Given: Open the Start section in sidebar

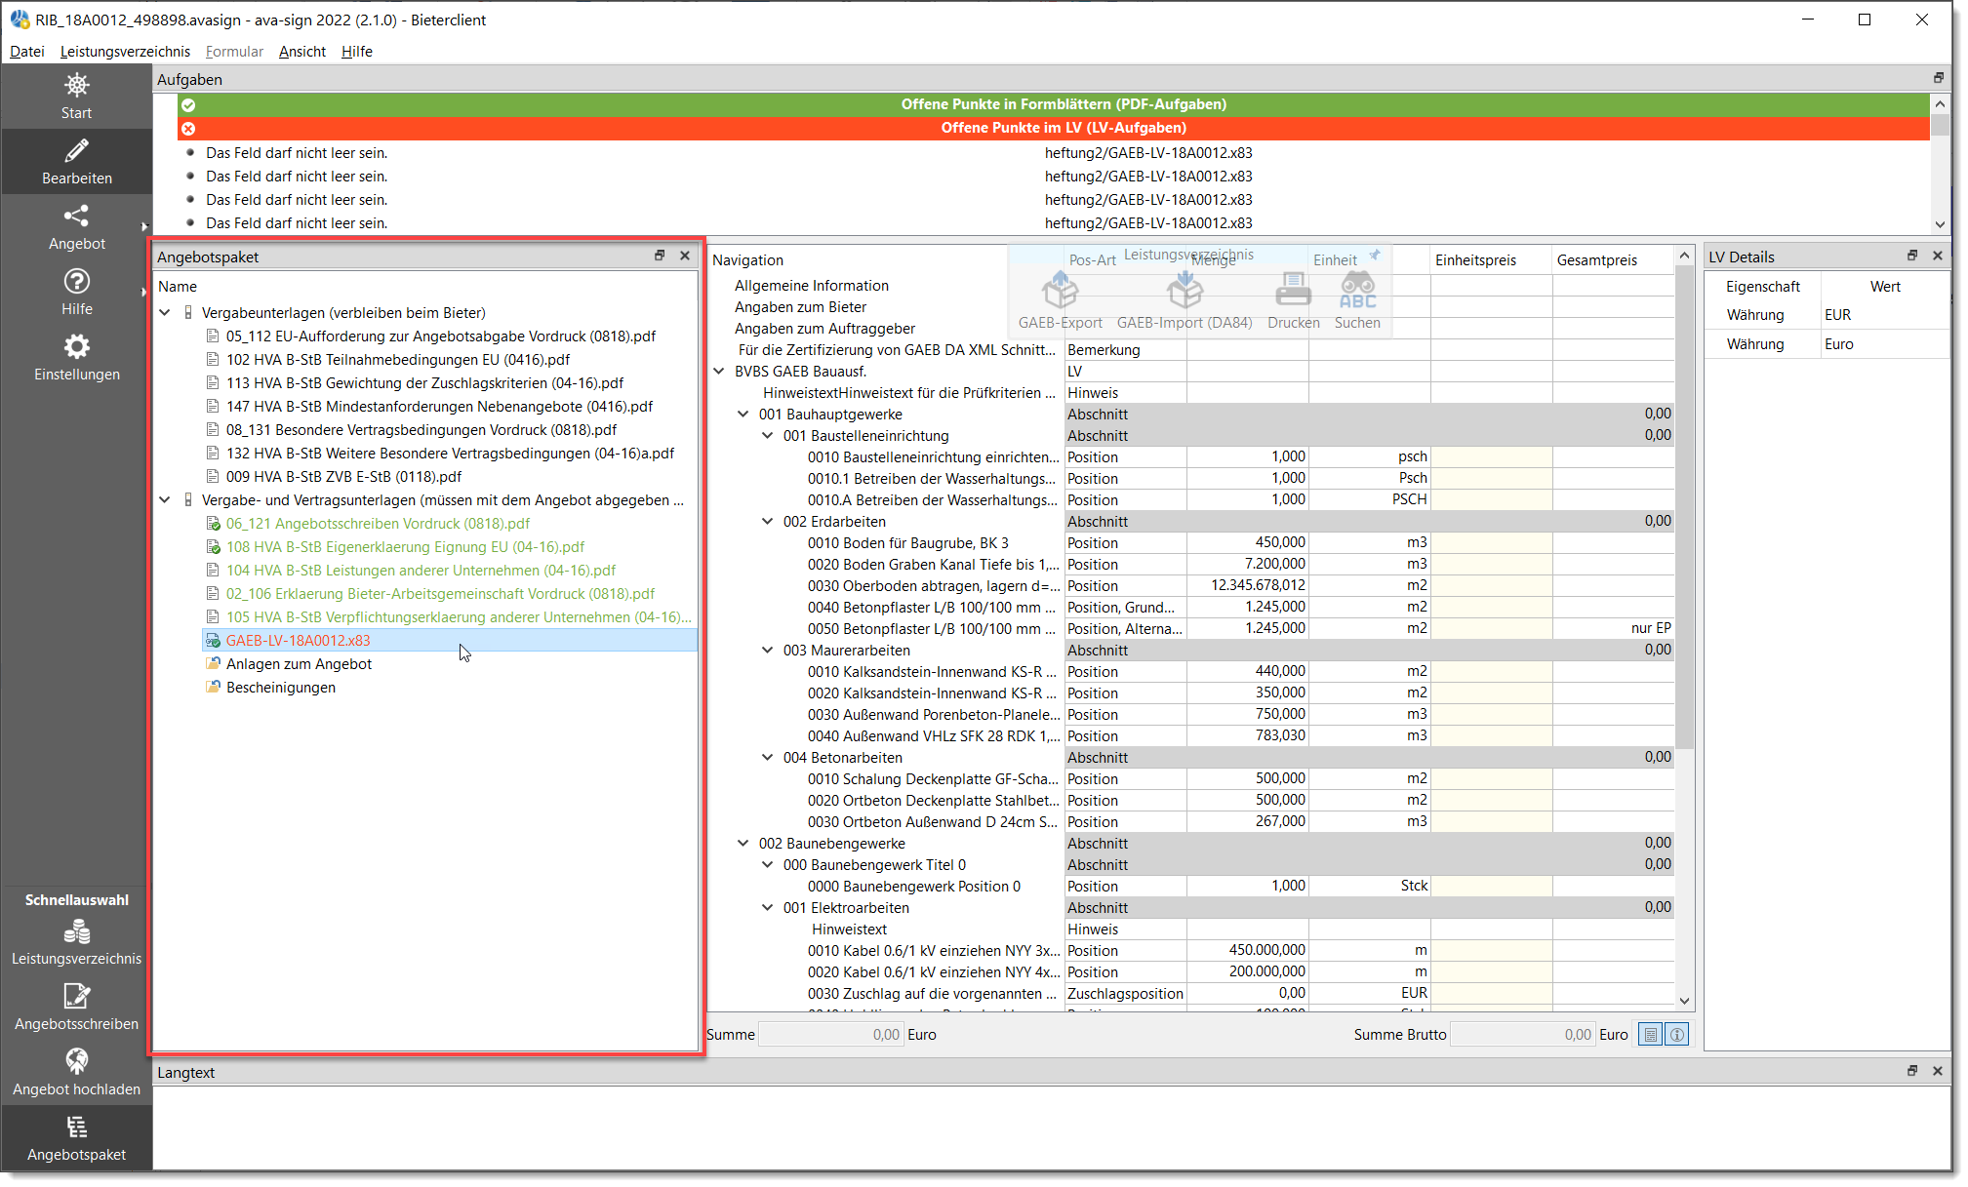Looking at the screenshot, I should click(x=76, y=97).
